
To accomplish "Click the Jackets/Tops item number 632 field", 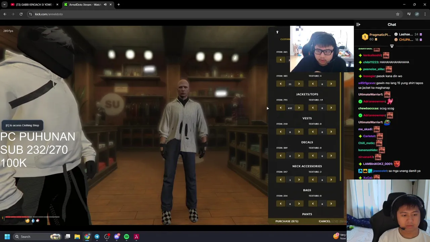I will pyautogui.click(x=290, y=108).
